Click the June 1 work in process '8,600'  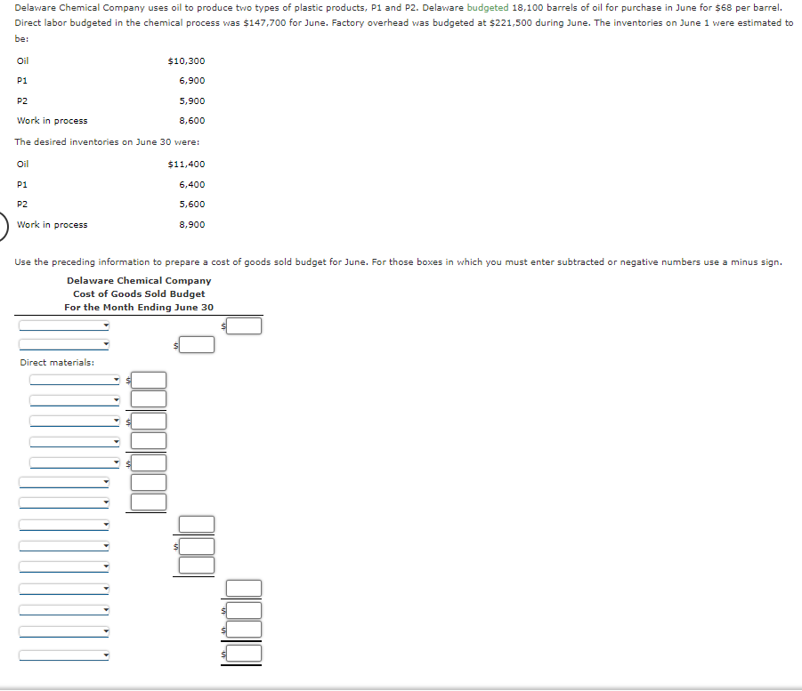(191, 121)
